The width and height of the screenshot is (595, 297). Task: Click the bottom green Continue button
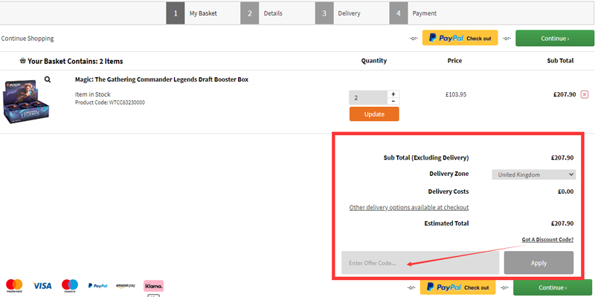(553, 287)
